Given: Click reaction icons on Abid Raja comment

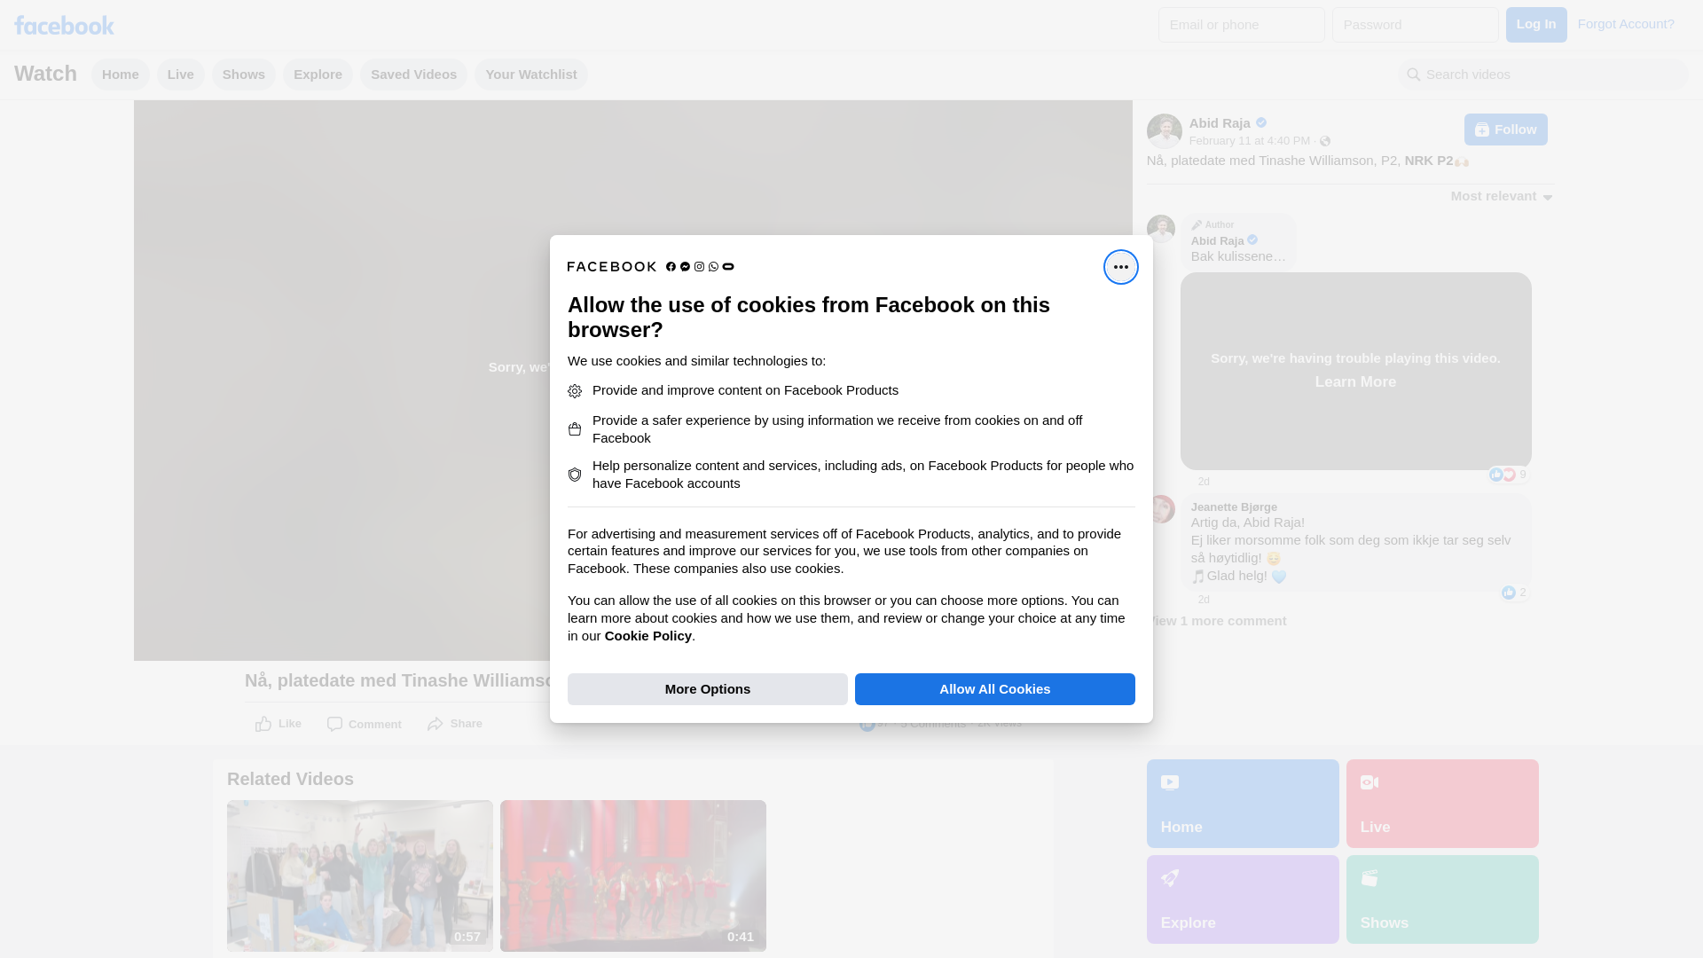Looking at the screenshot, I should click(x=1503, y=475).
